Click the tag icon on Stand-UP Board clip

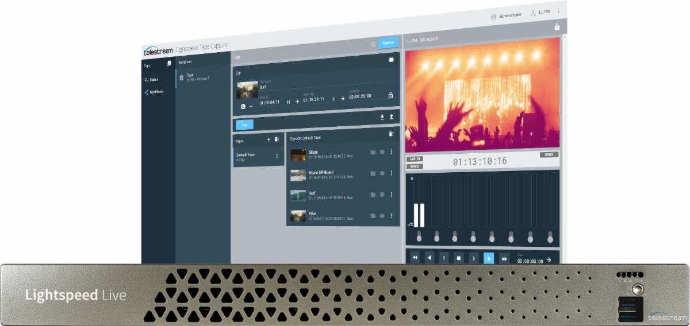[382, 173]
